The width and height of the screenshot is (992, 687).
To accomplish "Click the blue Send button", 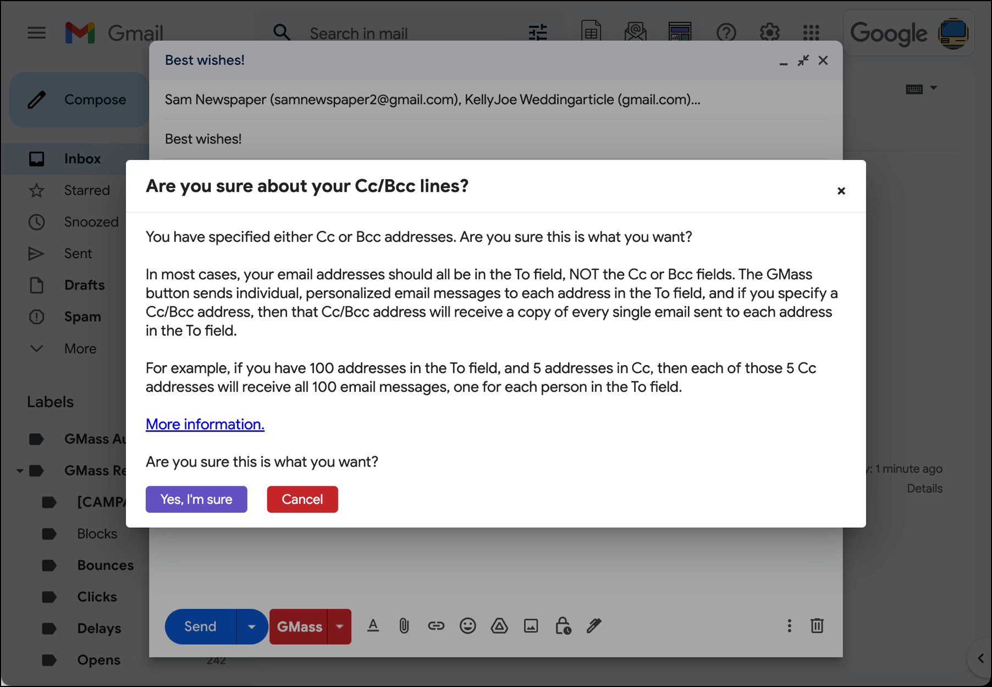I will point(200,627).
